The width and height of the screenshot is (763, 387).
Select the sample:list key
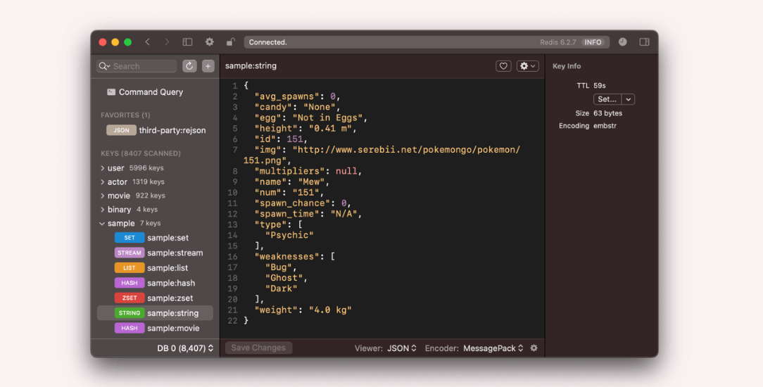[x=168, y=268]
